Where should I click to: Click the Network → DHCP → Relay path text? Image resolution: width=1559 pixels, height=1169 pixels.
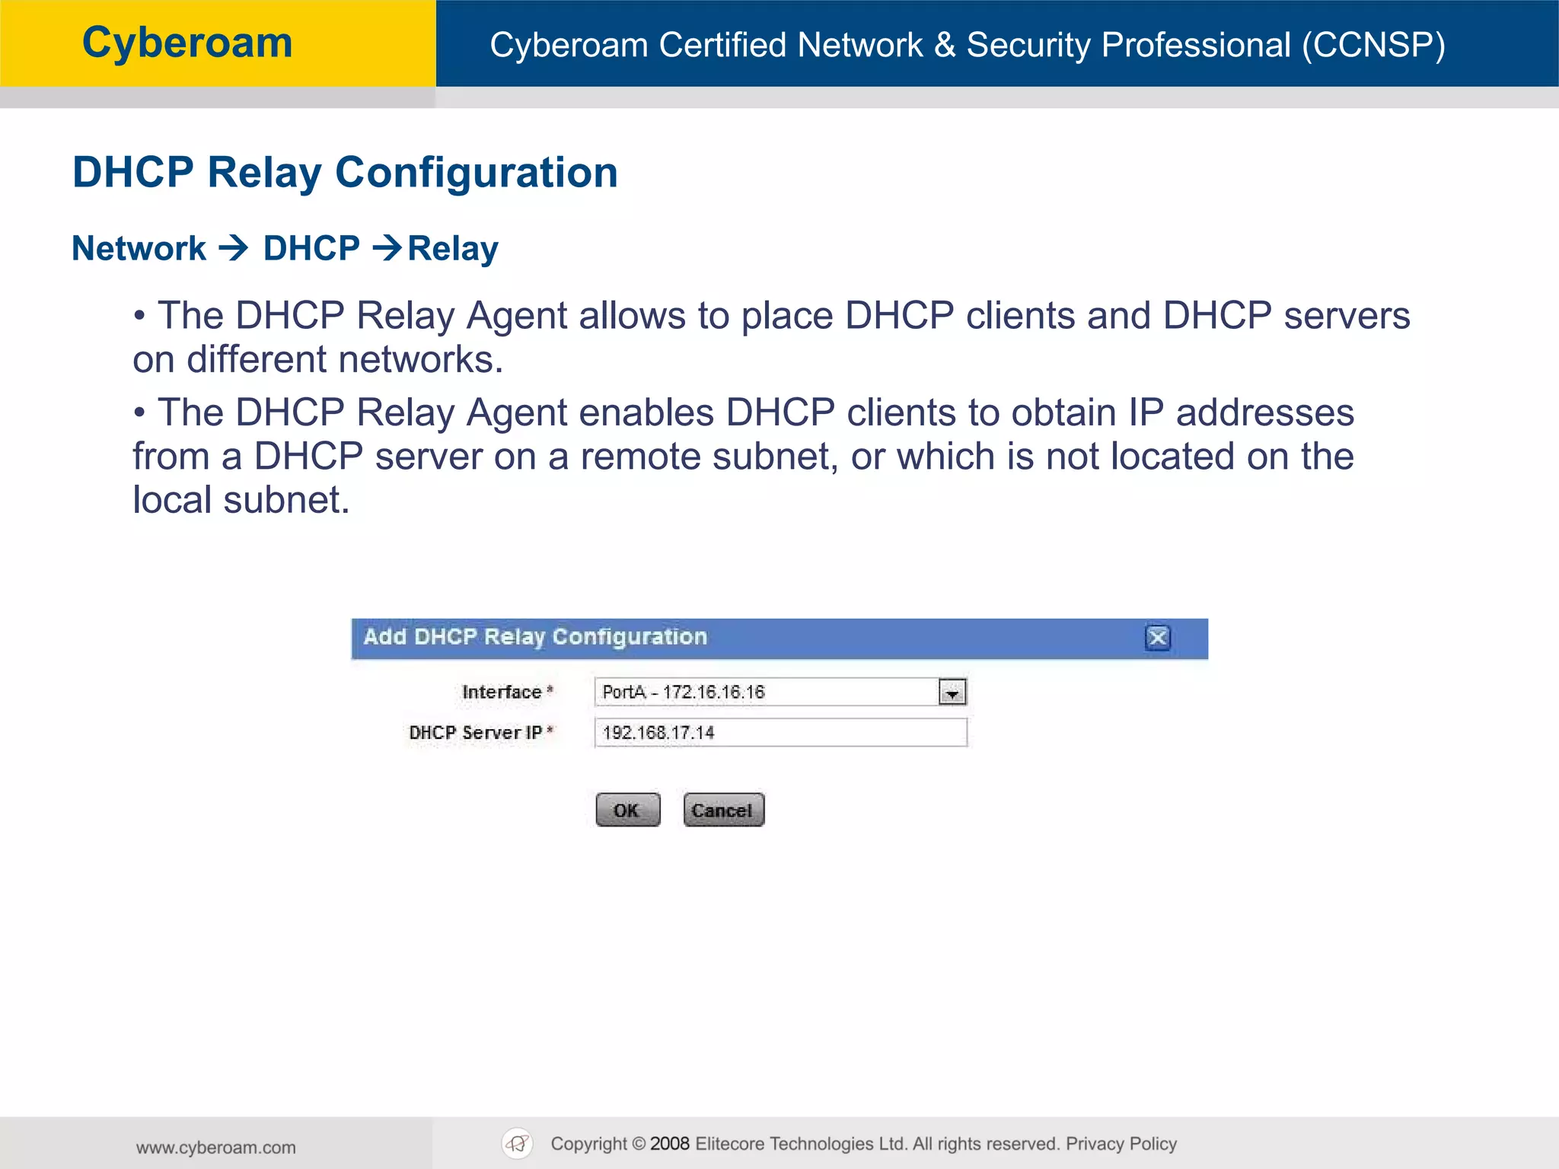coord(285,249)
